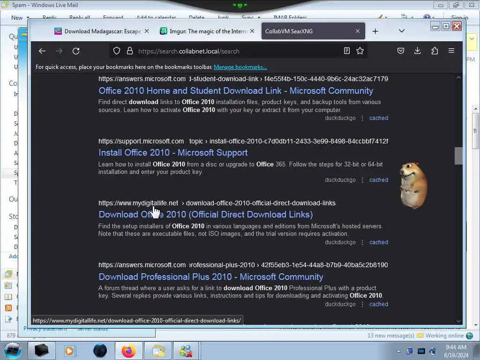Image resolution: width=480 pixels, height=360 pixels.
Task: Open the Windows Start menu orb
Action: (x=13, y=351)
